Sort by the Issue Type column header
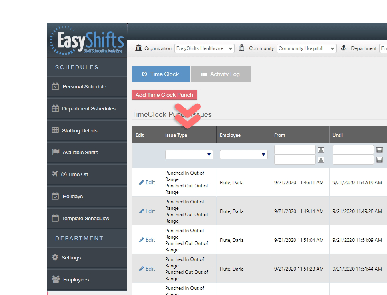Viewport: 387px width, 295px height. coord(176,135)
